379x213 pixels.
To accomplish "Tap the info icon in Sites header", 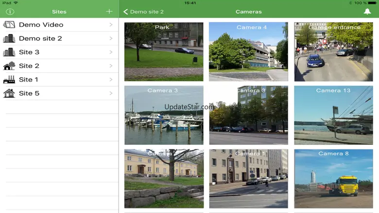I will coord(10,12).
